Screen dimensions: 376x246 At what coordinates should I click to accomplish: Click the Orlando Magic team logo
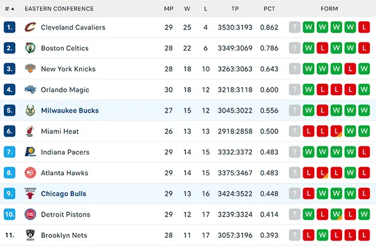(30, 90)
